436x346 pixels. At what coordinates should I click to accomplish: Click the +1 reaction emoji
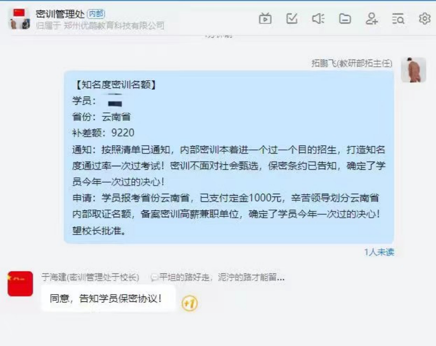click(x=190, y=303)
